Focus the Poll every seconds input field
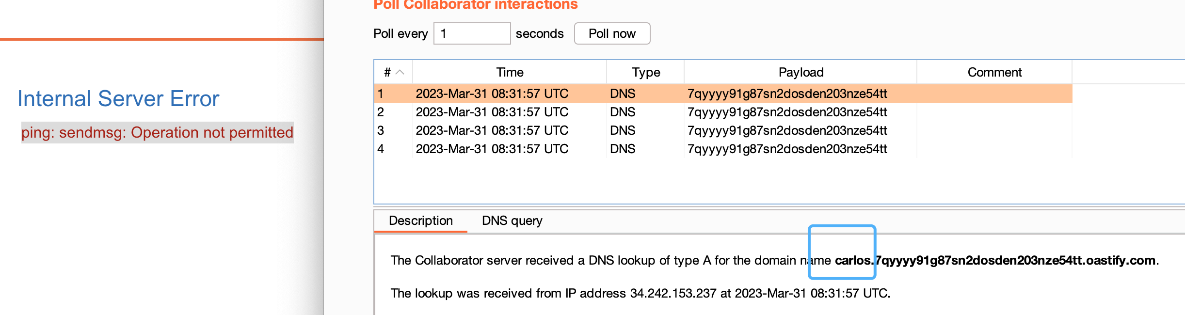This screenshot has width=1185, height=315. pos(471,33)
